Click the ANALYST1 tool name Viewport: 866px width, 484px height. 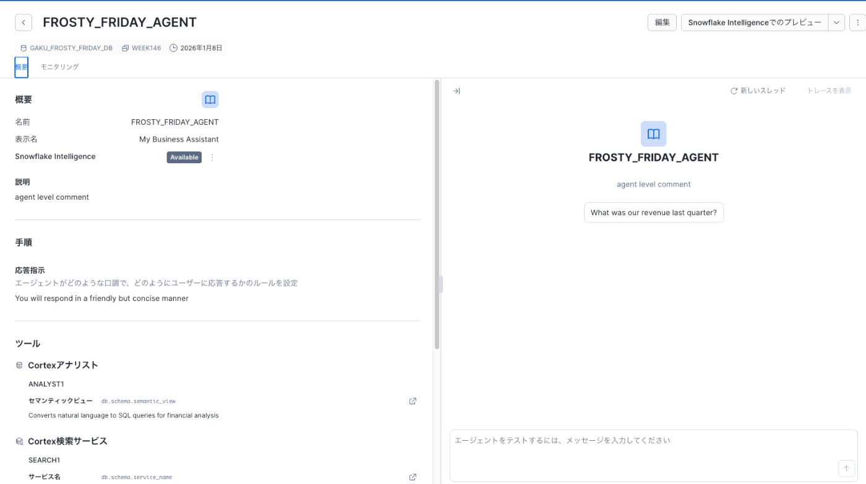tap(46, 384)
